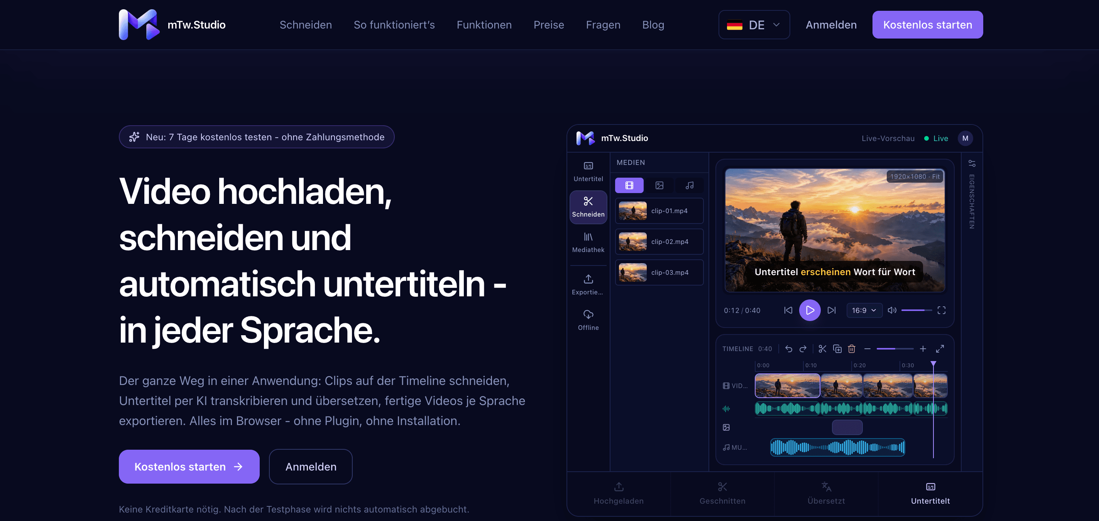The height and width of the screenshot is (521, 1099).
Task: Open the Exportieren sidebar item
Action: 588,284
